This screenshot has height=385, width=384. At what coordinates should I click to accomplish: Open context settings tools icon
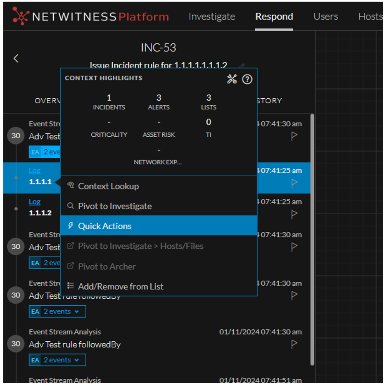point(232,79)
